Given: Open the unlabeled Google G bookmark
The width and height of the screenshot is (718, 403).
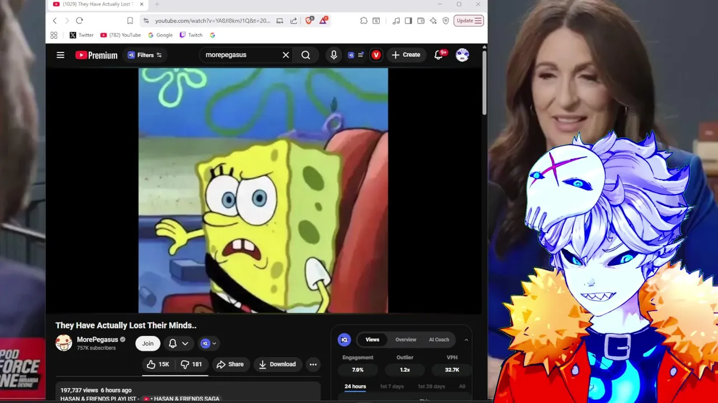Looking at the screenshot, I should click(x=213, y=35).
